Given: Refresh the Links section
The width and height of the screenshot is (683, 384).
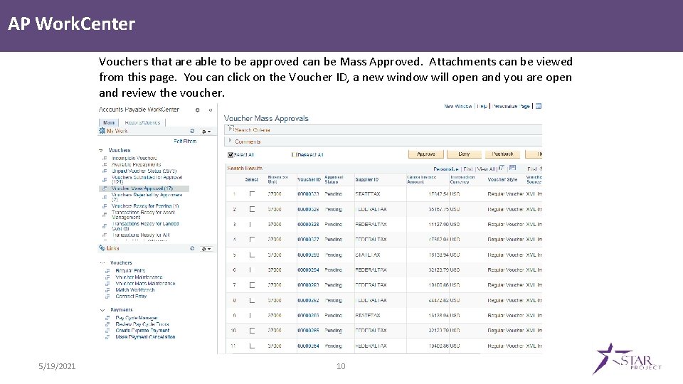Looking at the screenshot, I should pos(192,248).
